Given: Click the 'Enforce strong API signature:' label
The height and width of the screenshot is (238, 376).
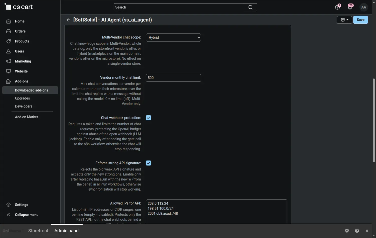Looking at the screenshot, I should coord(118,163).
